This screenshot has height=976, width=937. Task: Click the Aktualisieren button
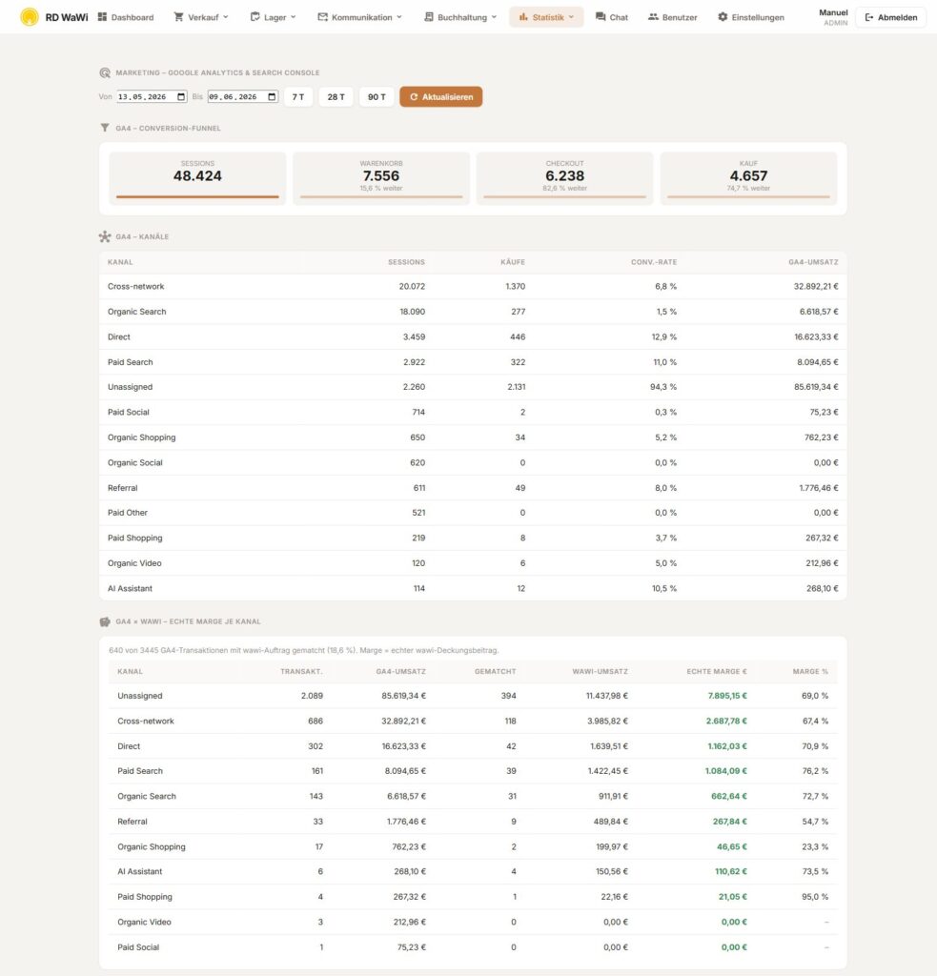tap(440, 96)
